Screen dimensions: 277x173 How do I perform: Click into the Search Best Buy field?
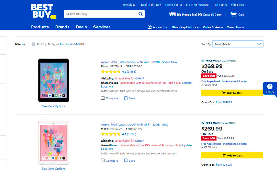pyautogui.click(x=100, y=14)
